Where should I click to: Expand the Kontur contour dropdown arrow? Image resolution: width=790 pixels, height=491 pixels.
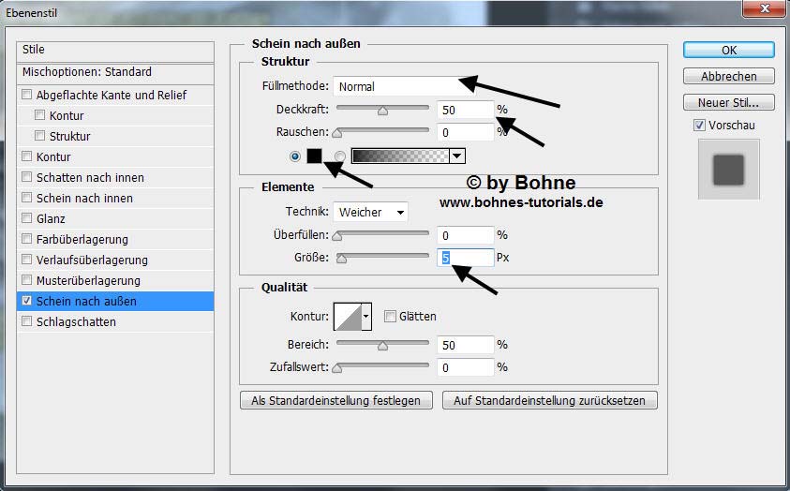pos(366,318)
